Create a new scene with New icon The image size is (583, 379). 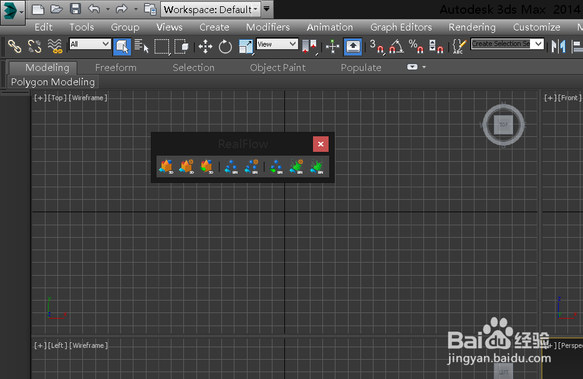(38, 9)
